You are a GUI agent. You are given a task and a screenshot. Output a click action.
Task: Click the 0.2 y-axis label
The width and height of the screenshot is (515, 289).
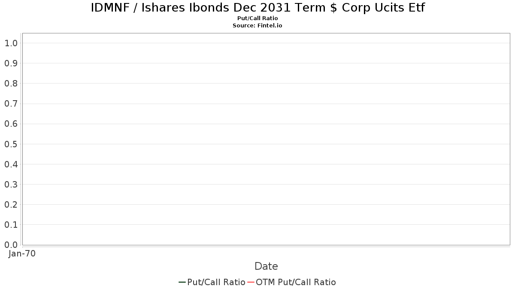click(x=11, y=205)
